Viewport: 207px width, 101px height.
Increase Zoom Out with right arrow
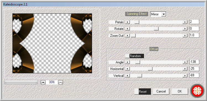point(185,36)
